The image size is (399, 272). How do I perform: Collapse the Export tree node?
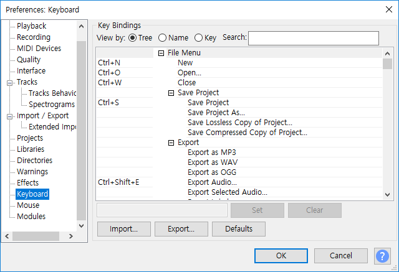coord(171,143)
